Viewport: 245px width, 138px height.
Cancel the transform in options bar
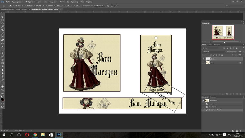point(112,5)
